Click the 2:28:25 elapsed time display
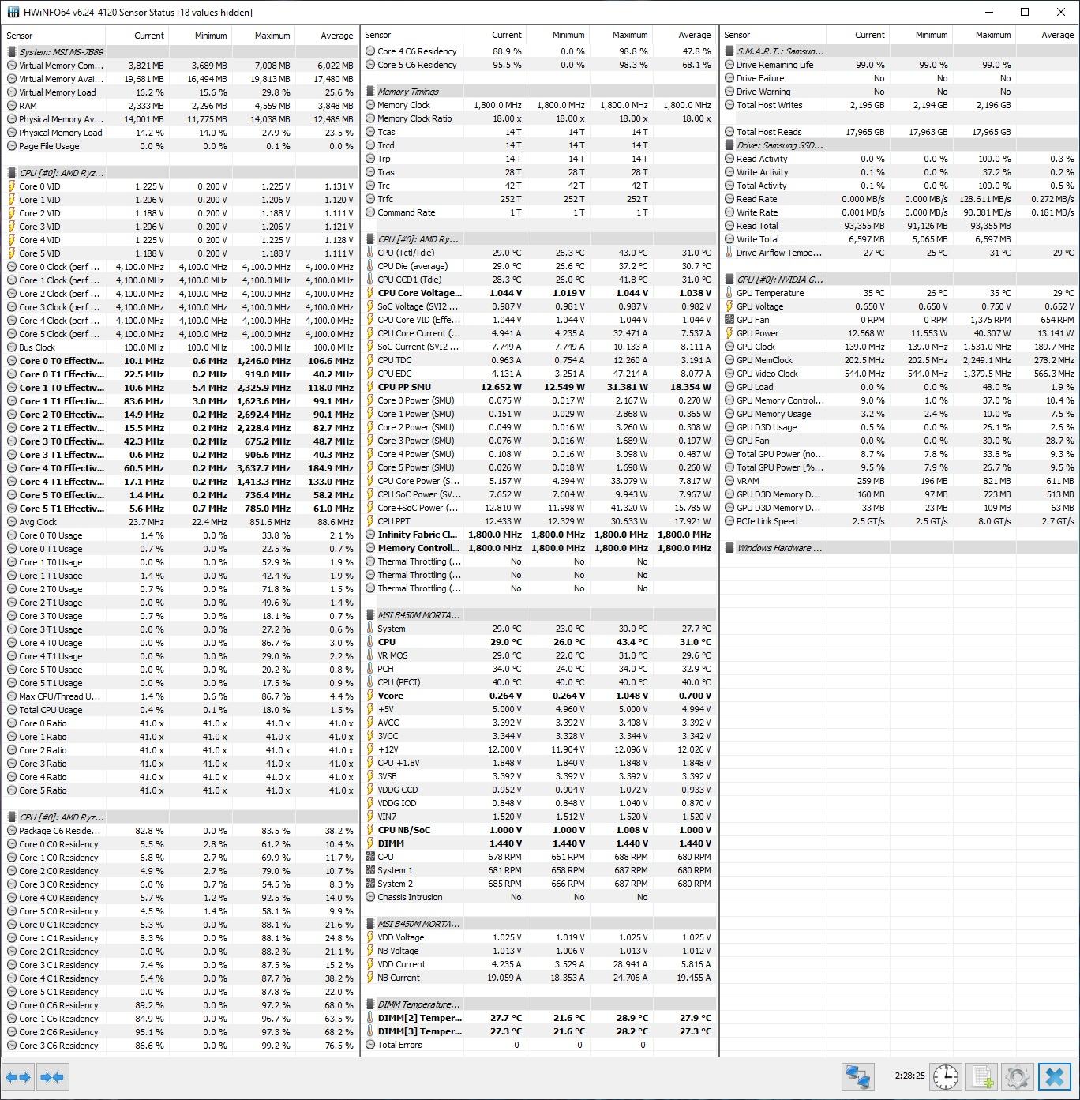 (x=909, y=1076)
